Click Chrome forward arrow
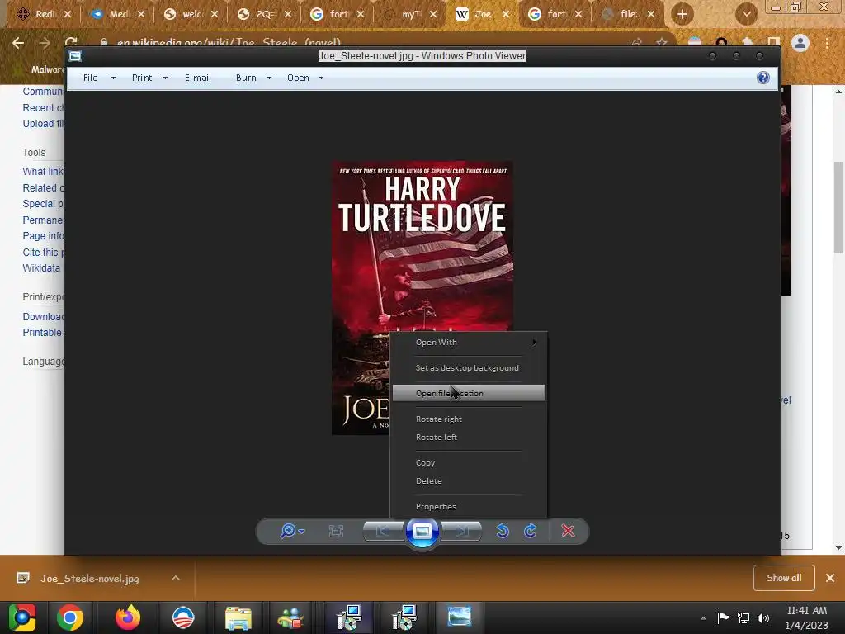 click(45, 43)
